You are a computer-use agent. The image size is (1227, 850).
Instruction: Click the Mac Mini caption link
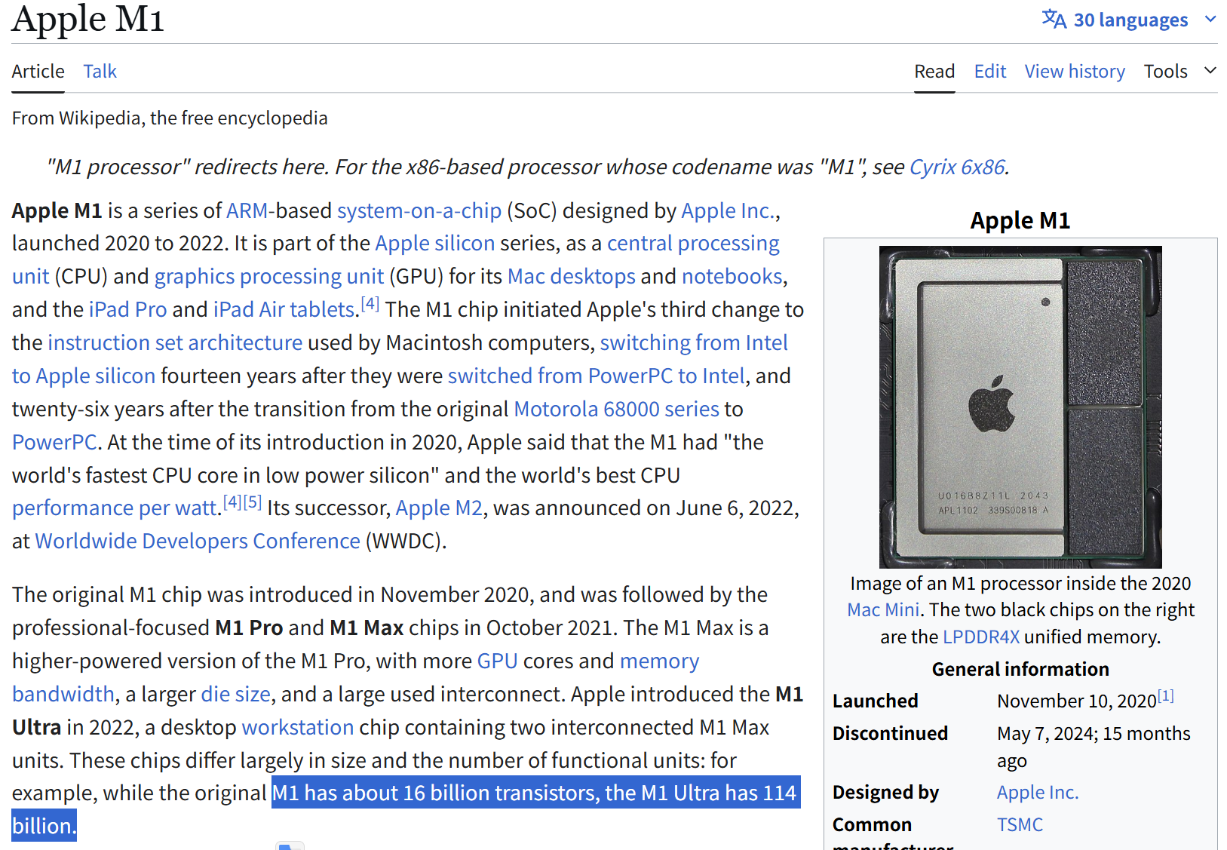882,609
